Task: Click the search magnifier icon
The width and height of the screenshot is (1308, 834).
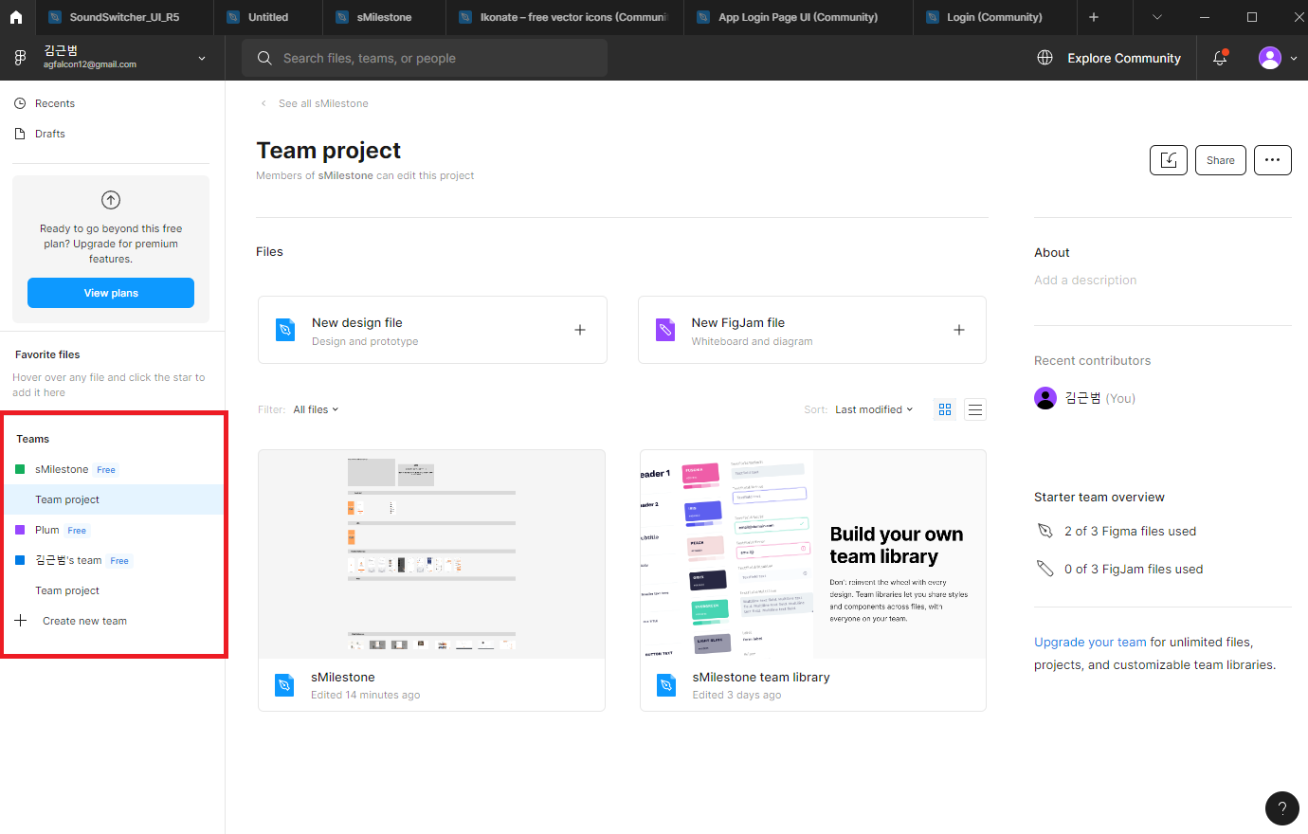Action: point(264,58)
